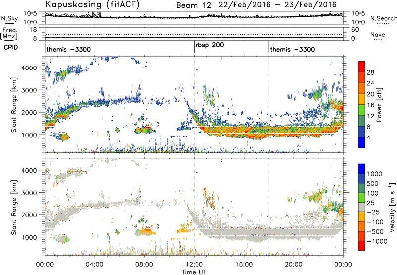Click the orange velocity patch near 08:00, 1200 km
This screenshot has height=275, width=397.
pos(146,232)
